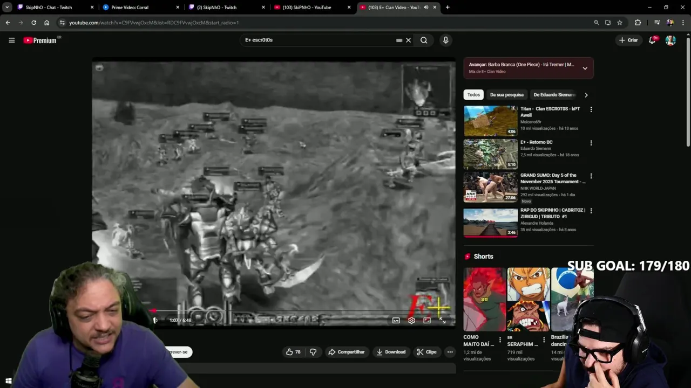Image resolution: width=691 pixels, height=388 pixels.
Task: Open more actions ellipsis below the video
Action: (450, 352)
